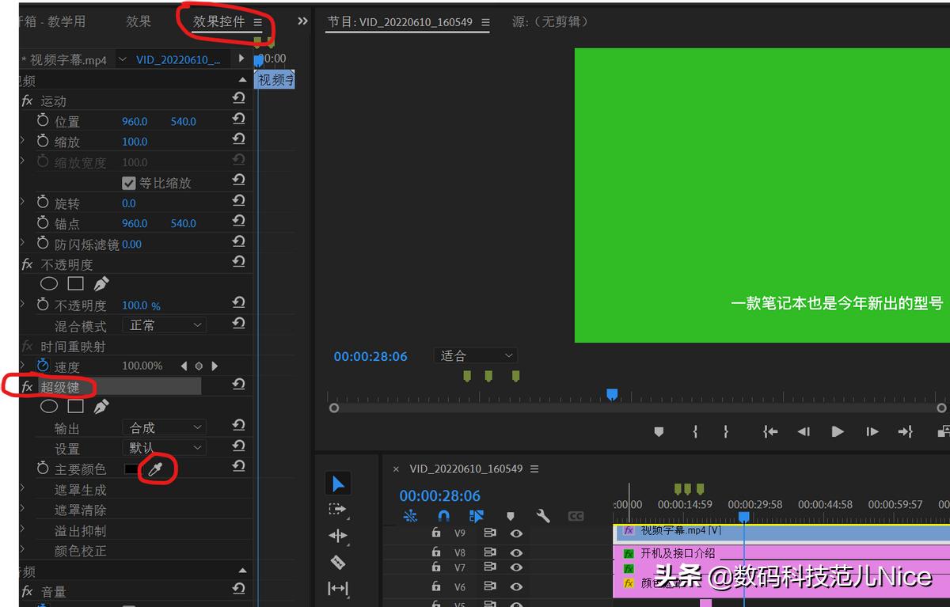The image size is (950, 607).
Task: Open the timeline display settings wrench icon
Action: coord(542,516)
